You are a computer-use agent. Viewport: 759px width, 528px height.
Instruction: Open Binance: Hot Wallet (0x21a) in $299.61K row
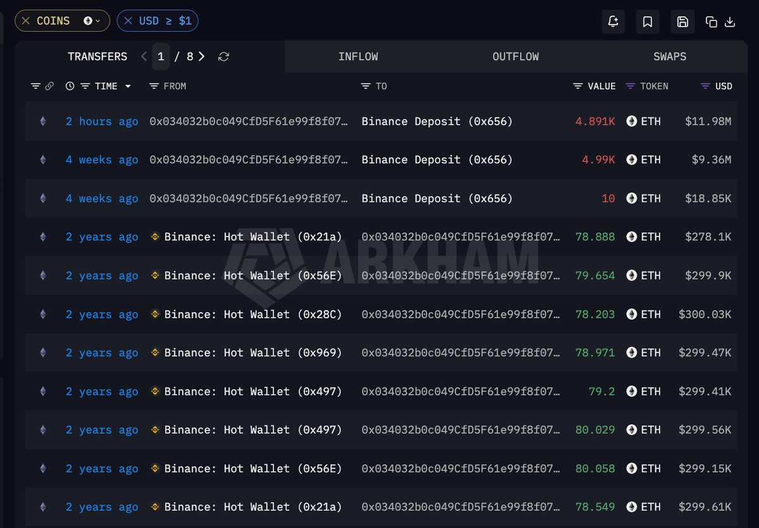coord(253,507)
